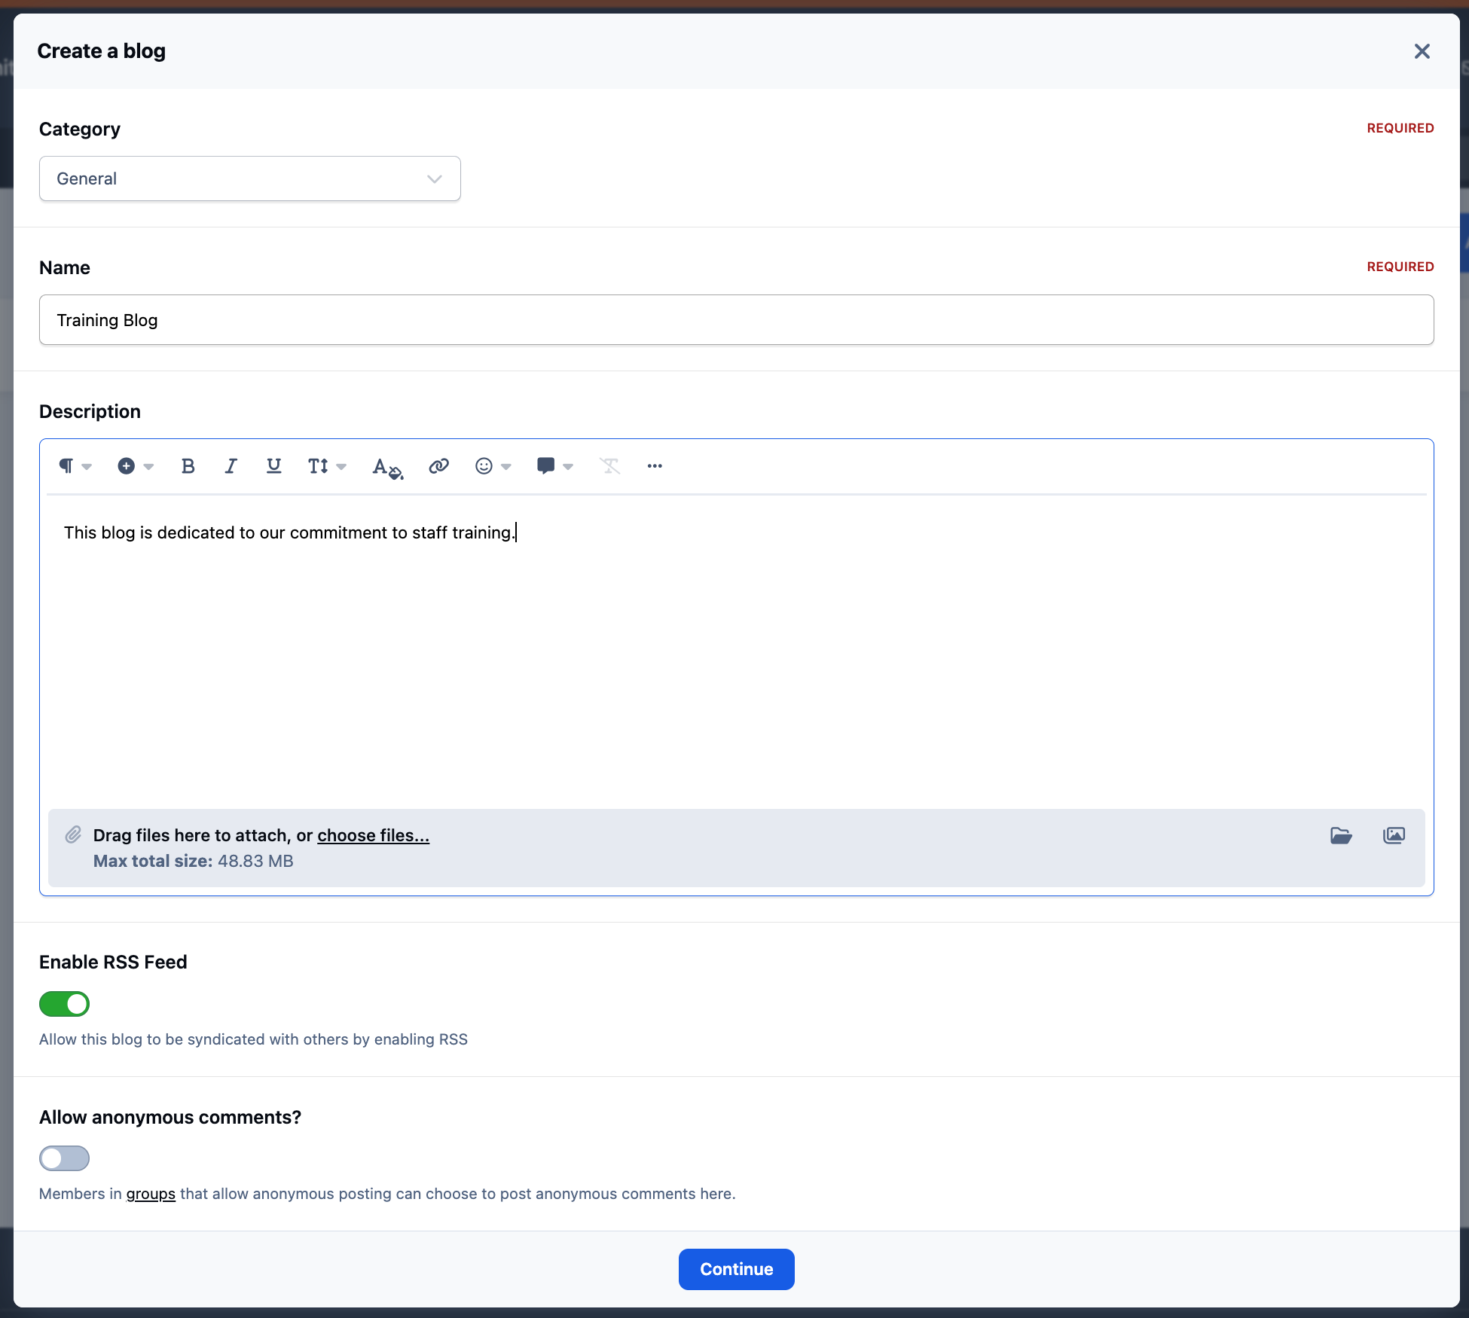Click dropdown arrow next to quote bubble
This screenshot has height=1318, width=1469.
568,467
